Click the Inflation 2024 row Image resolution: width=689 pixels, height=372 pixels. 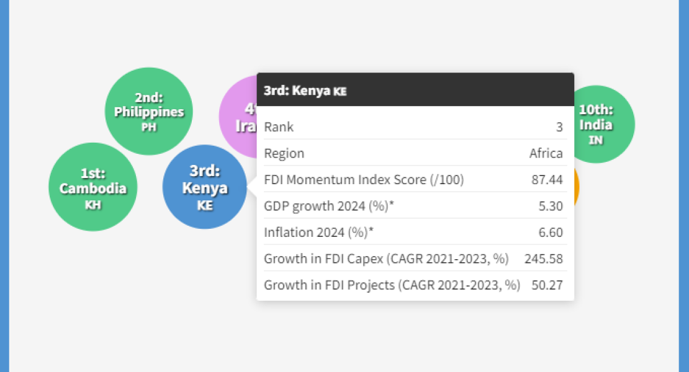415,232
